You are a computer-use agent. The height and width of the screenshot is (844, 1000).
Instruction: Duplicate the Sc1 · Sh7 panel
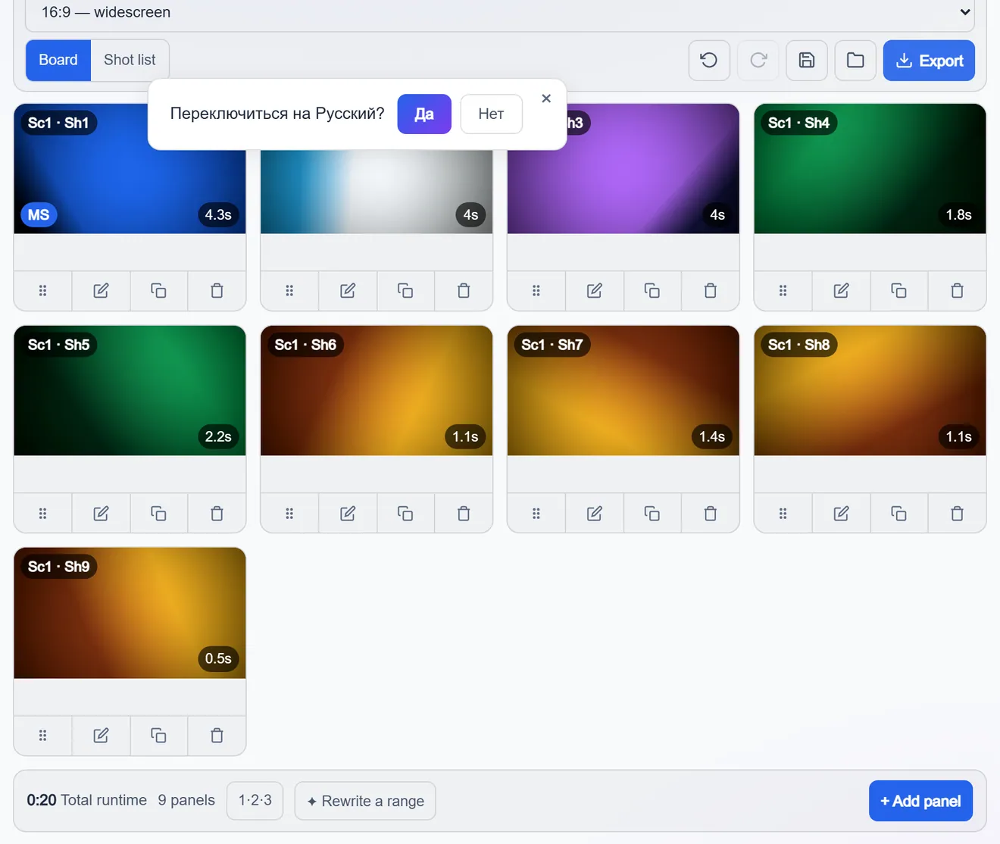coord(652,514)
